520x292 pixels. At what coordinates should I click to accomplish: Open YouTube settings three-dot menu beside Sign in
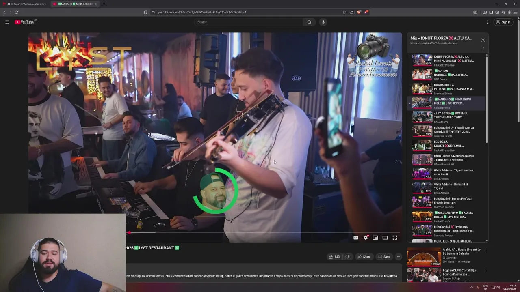488,22
